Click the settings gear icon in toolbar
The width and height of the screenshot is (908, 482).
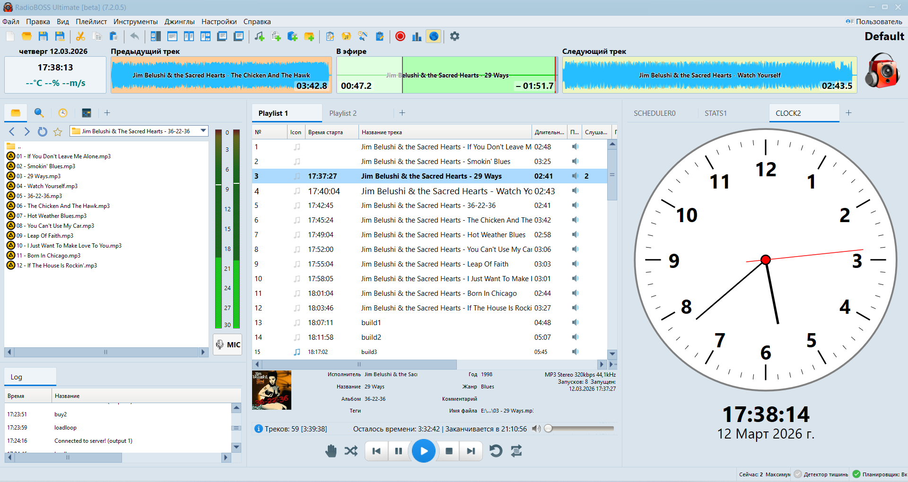coord(454,36)
